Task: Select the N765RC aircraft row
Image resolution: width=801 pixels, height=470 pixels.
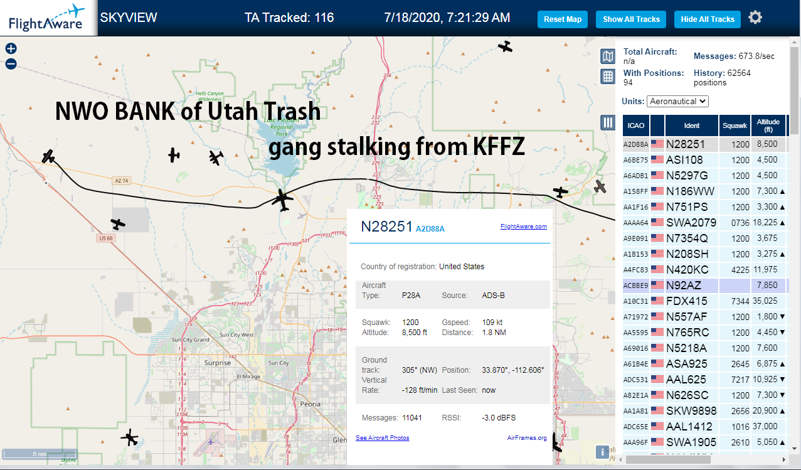Action: [x=706, y=332]
